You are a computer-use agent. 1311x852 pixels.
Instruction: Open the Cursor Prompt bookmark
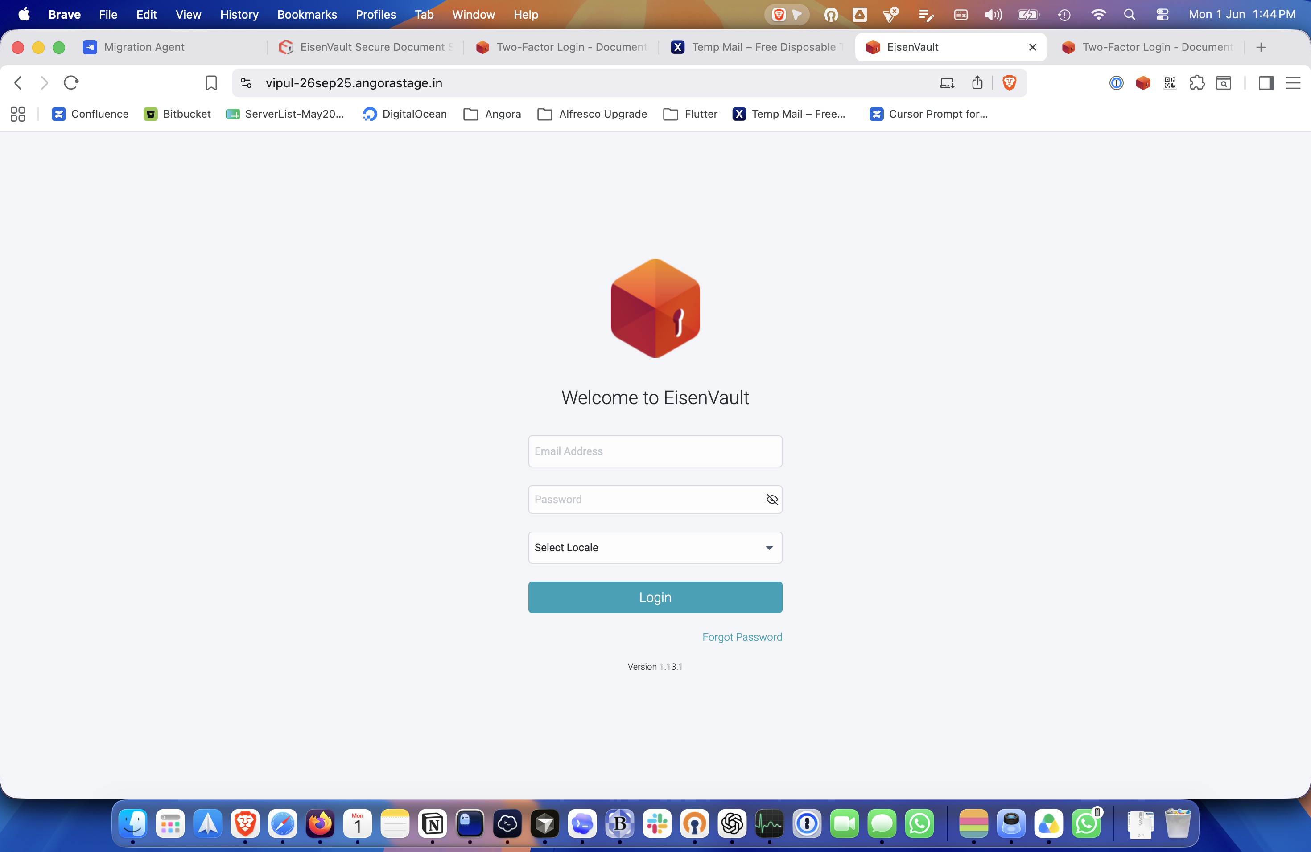tap(928, 114)
